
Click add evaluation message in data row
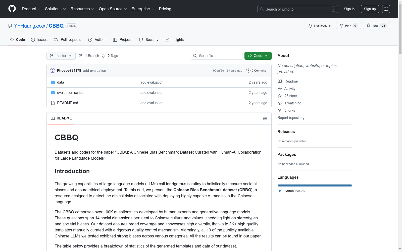tap(152, 82)
